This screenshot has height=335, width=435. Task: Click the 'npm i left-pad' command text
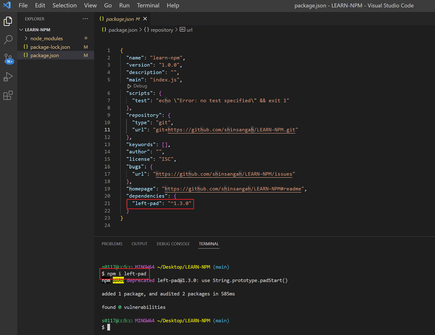point(127,274)
